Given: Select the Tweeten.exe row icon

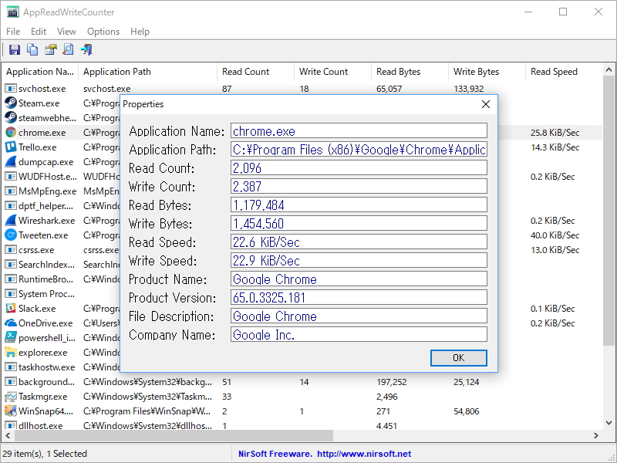Looking at the screenshot, I should coord(11,235).
